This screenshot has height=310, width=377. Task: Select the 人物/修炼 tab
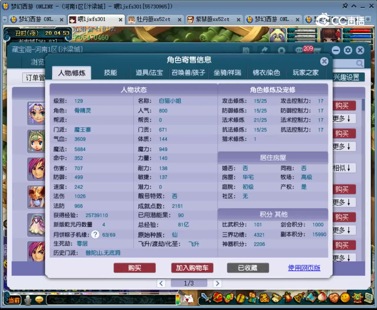72,73
